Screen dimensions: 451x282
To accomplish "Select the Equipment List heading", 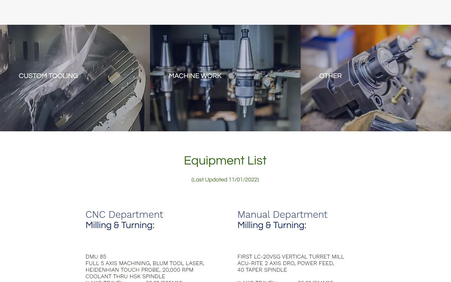I will pos(225,160).
